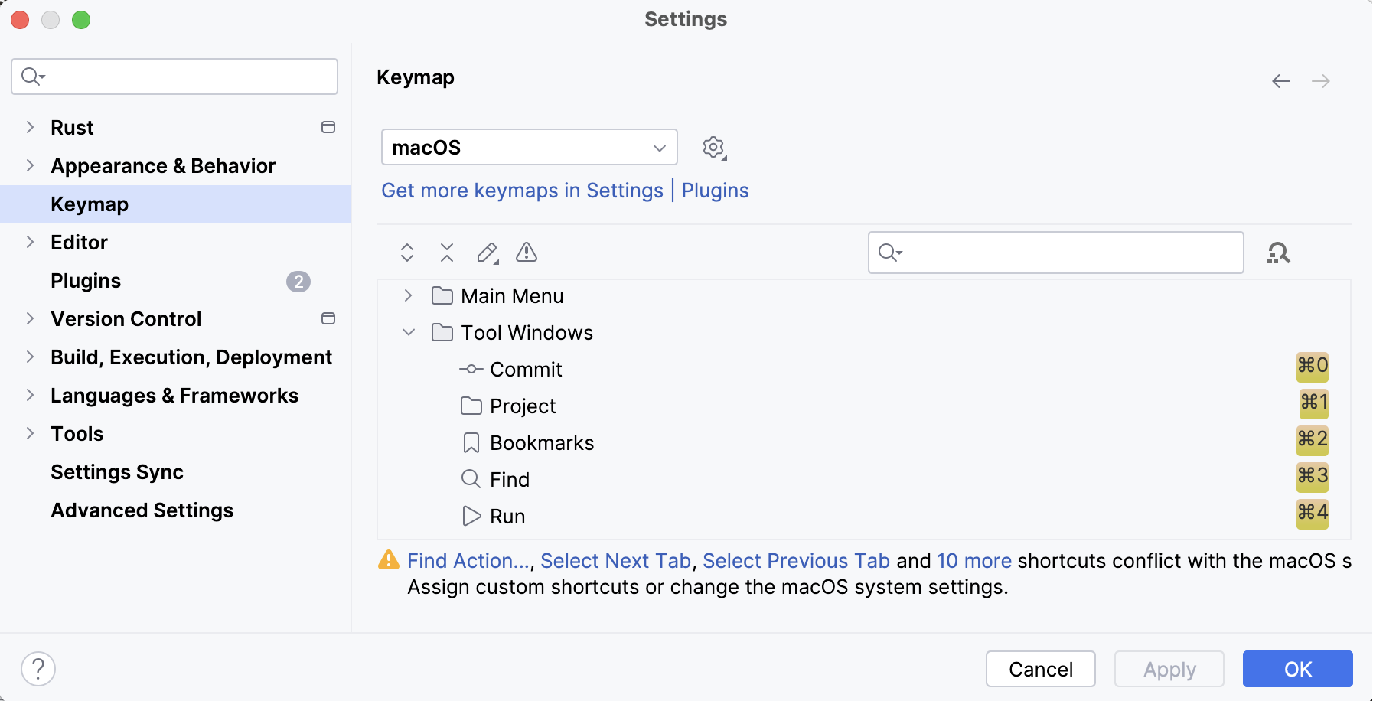
Task: Click the Get more keymaps in Settings link
Action: point(523,191)
